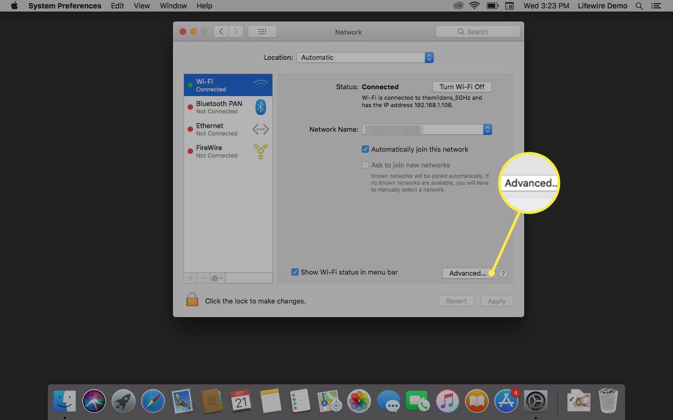Click the Wed 3:23 PM clock
This screenshot has width=673, height=420.
coord(546,6)
